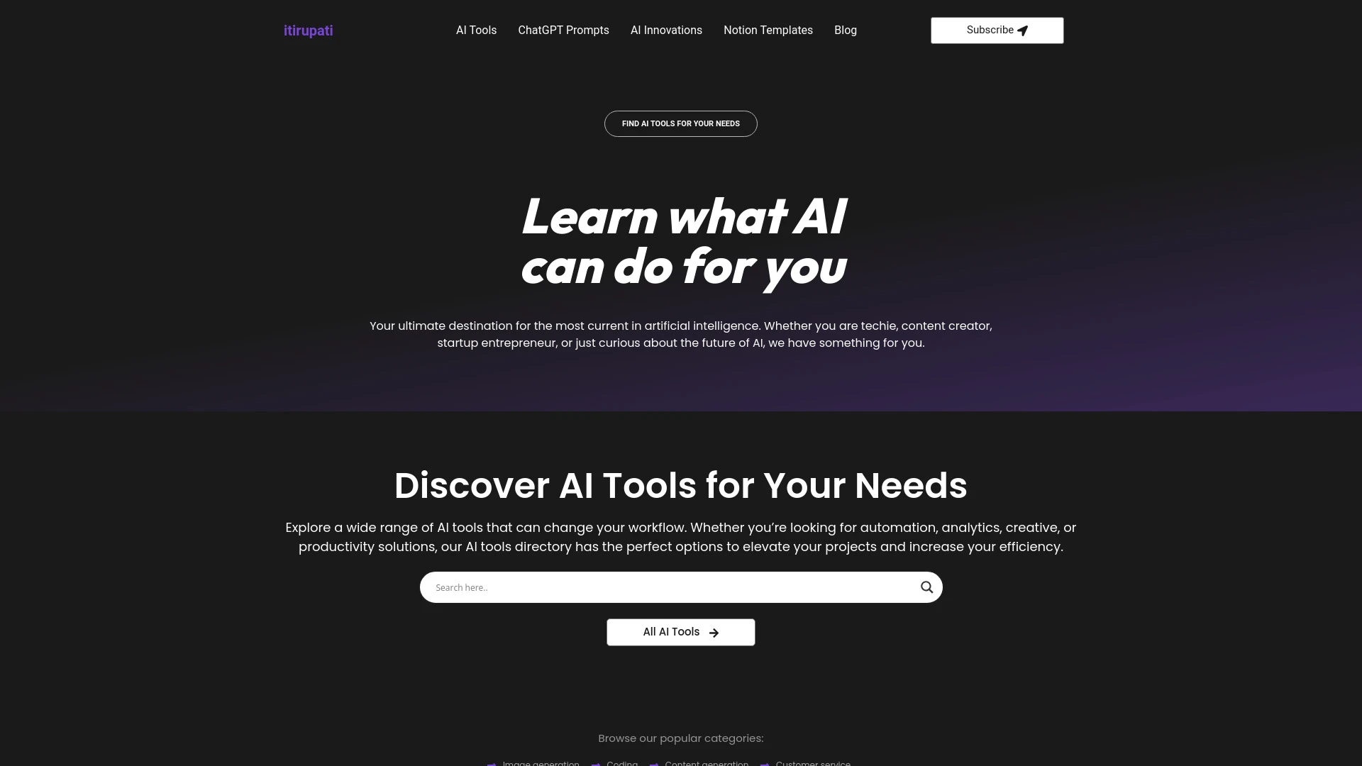Open the AI Innovations dropdown
Viewport: 1362px width, 766px height.
pyautogui.click(x=666, y=30)
